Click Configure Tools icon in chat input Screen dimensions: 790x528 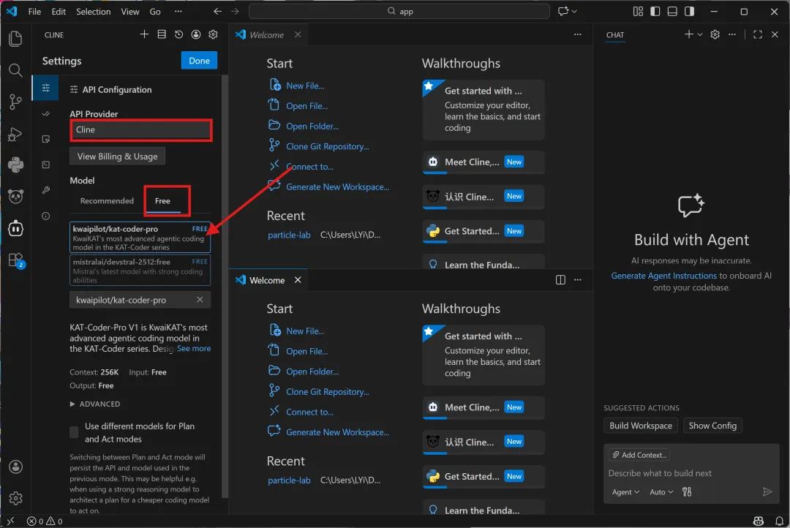point(687,491)
